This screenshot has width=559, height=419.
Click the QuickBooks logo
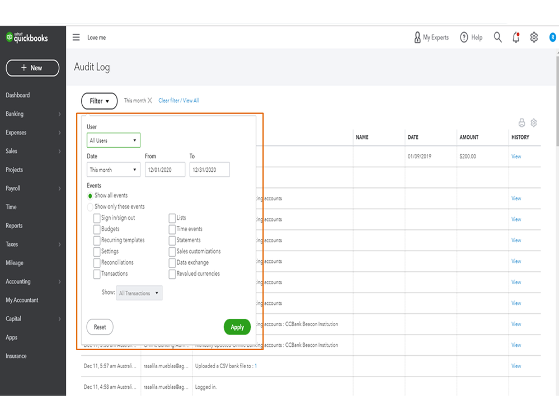point(27,37)
